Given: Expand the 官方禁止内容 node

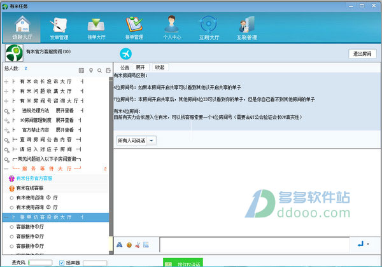Looking at the screenshot, I should pos(6,130).
